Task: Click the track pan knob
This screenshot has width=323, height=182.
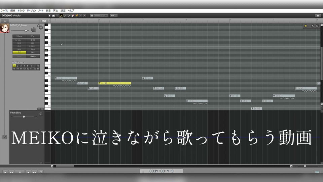Action: (33, 30)
